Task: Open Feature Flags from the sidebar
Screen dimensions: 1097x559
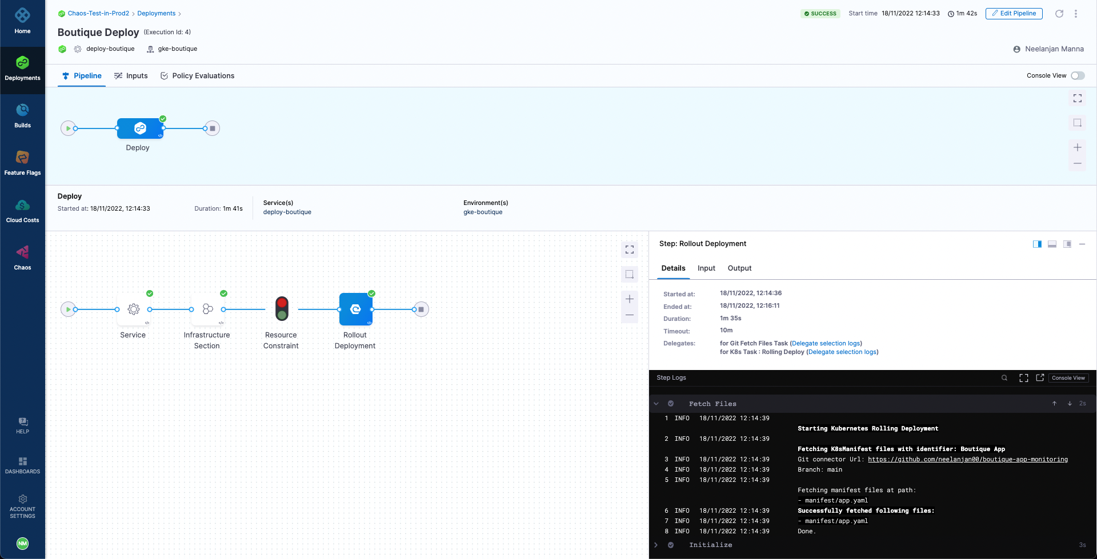Action: (x=22, y=162)
